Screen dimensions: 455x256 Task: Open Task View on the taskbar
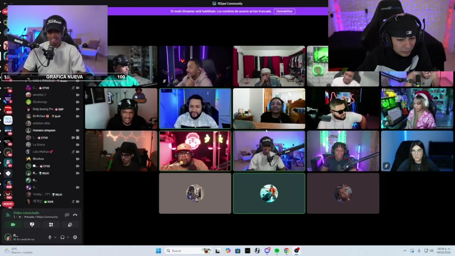218,251
